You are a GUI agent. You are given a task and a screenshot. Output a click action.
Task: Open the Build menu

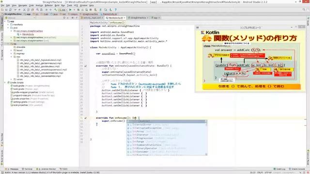pyautogui.click(x=57, y=5)
